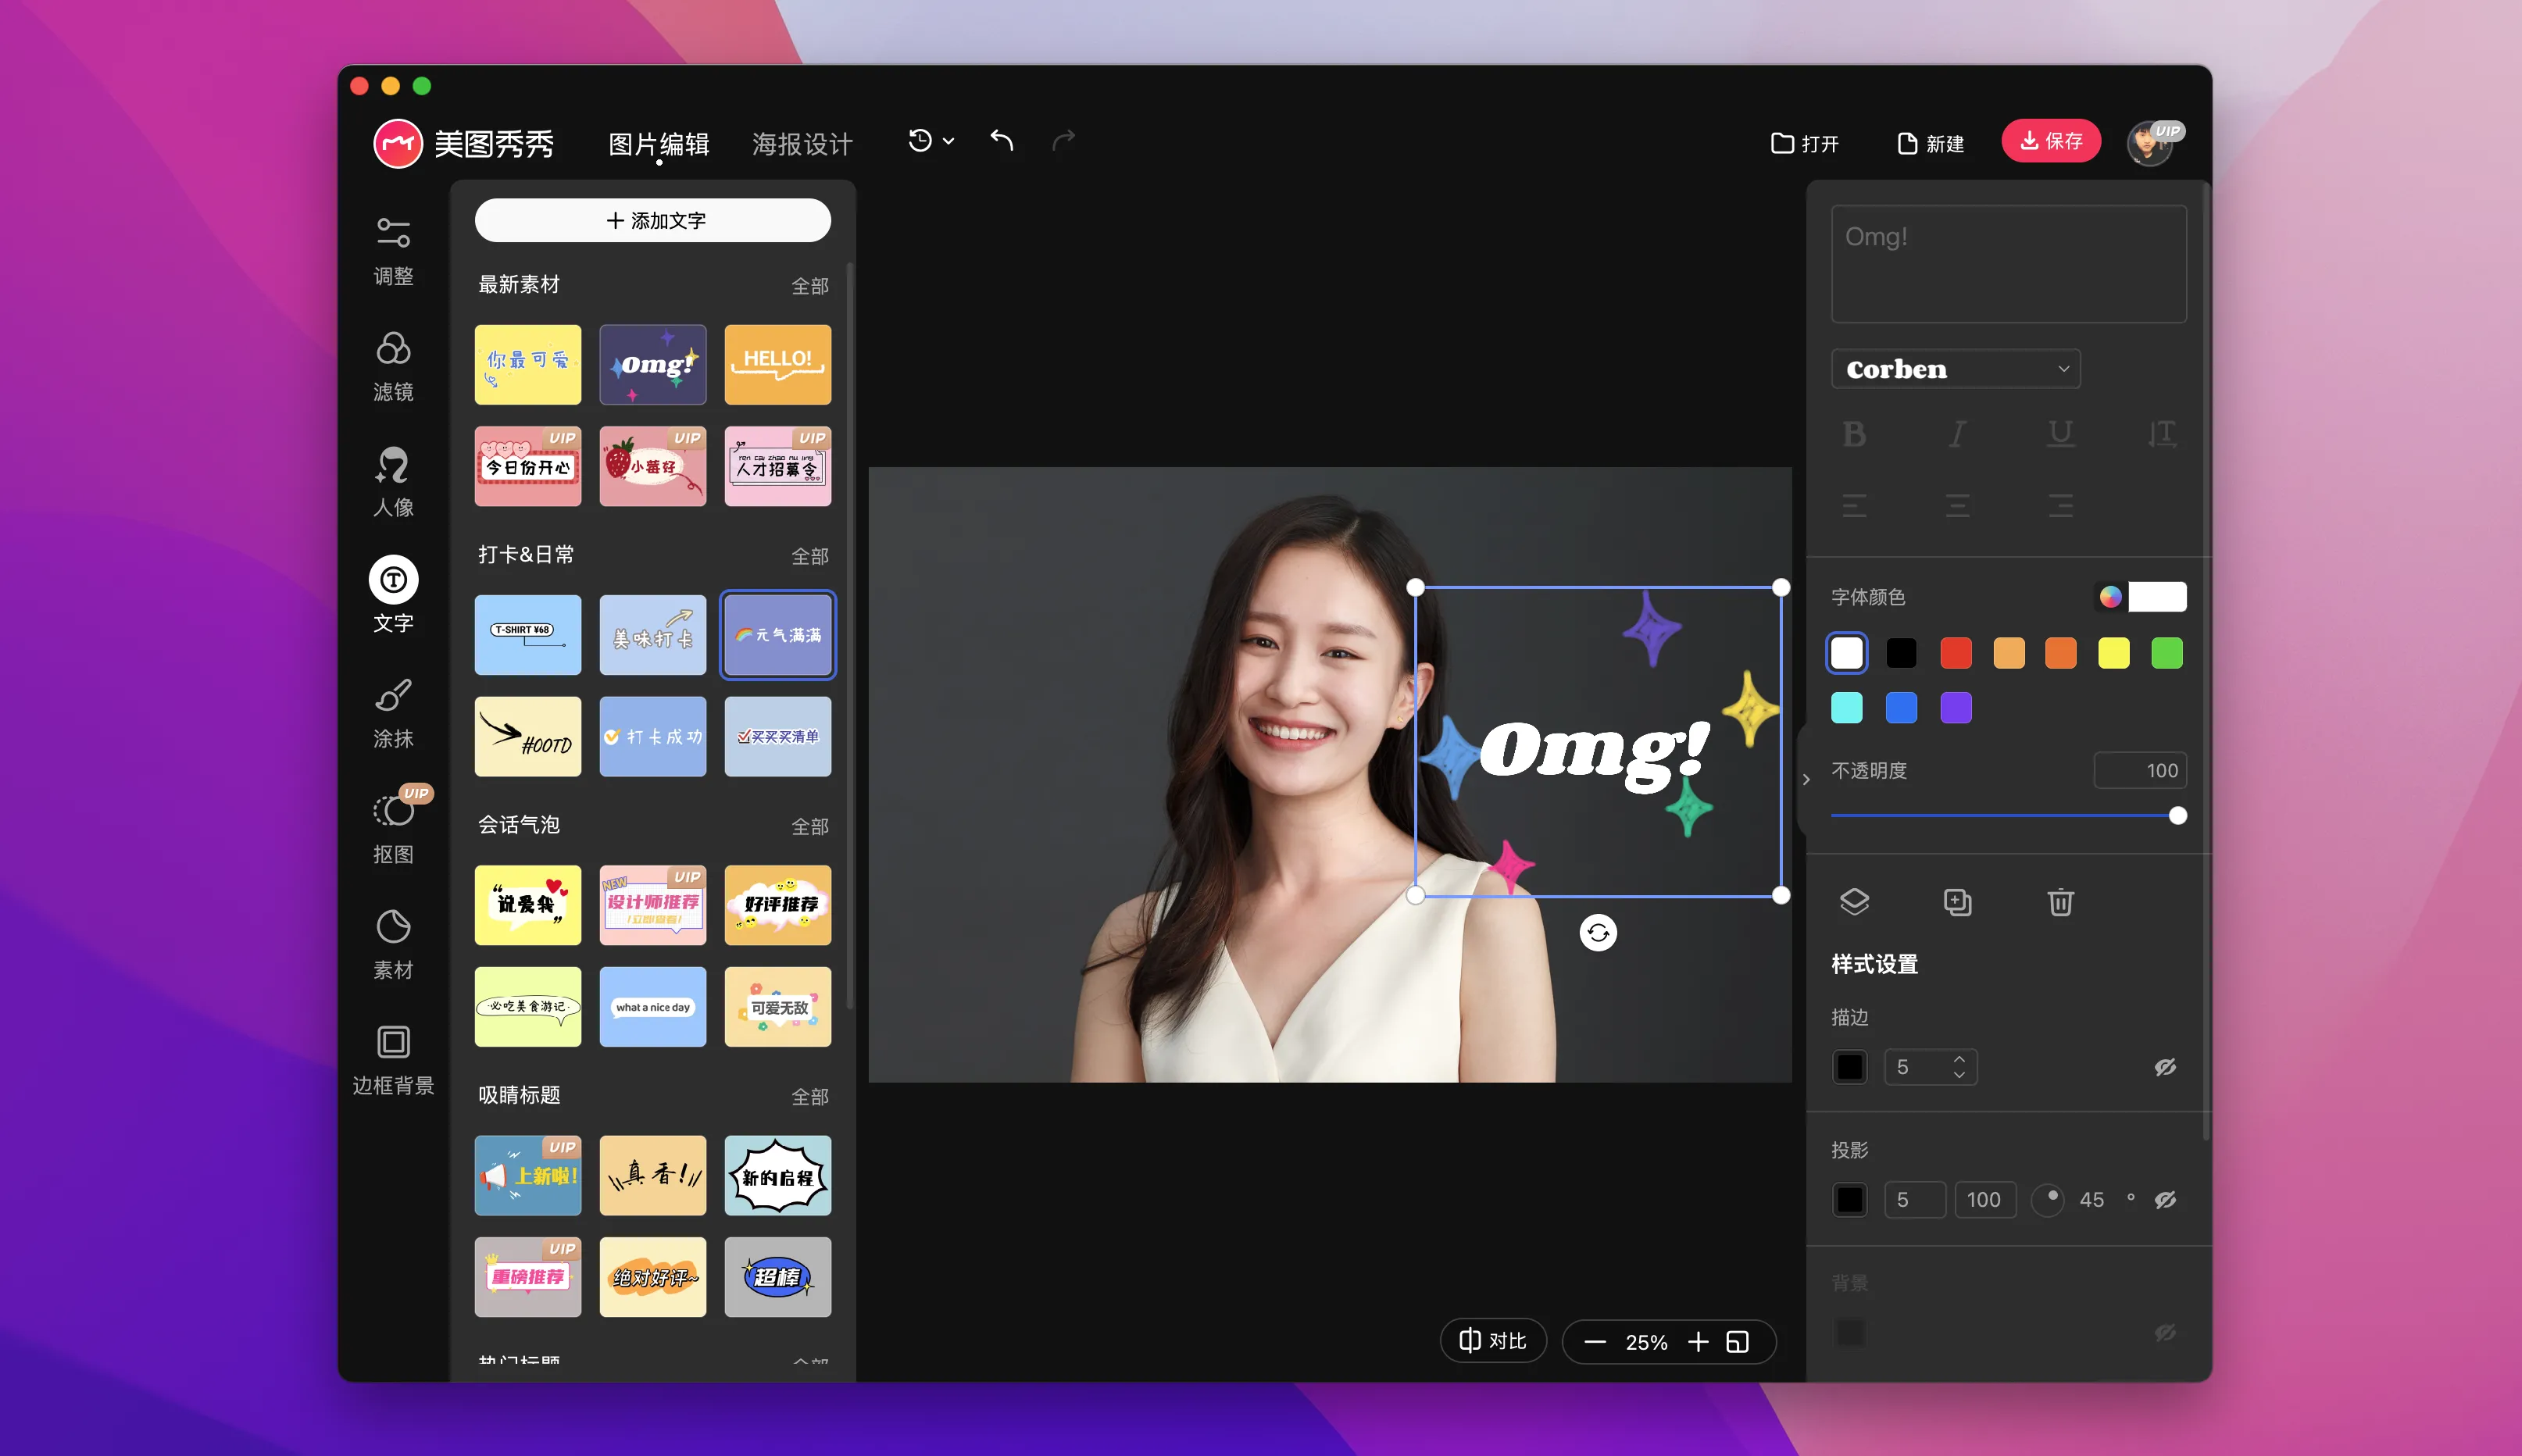The image size is (2522, 1456).
Task: Expand the history dropdown arrow
Action: click(x=948, y=142)
